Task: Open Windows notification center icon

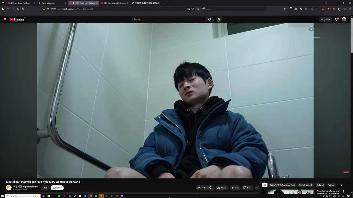Action: click(x=349, y=196)
